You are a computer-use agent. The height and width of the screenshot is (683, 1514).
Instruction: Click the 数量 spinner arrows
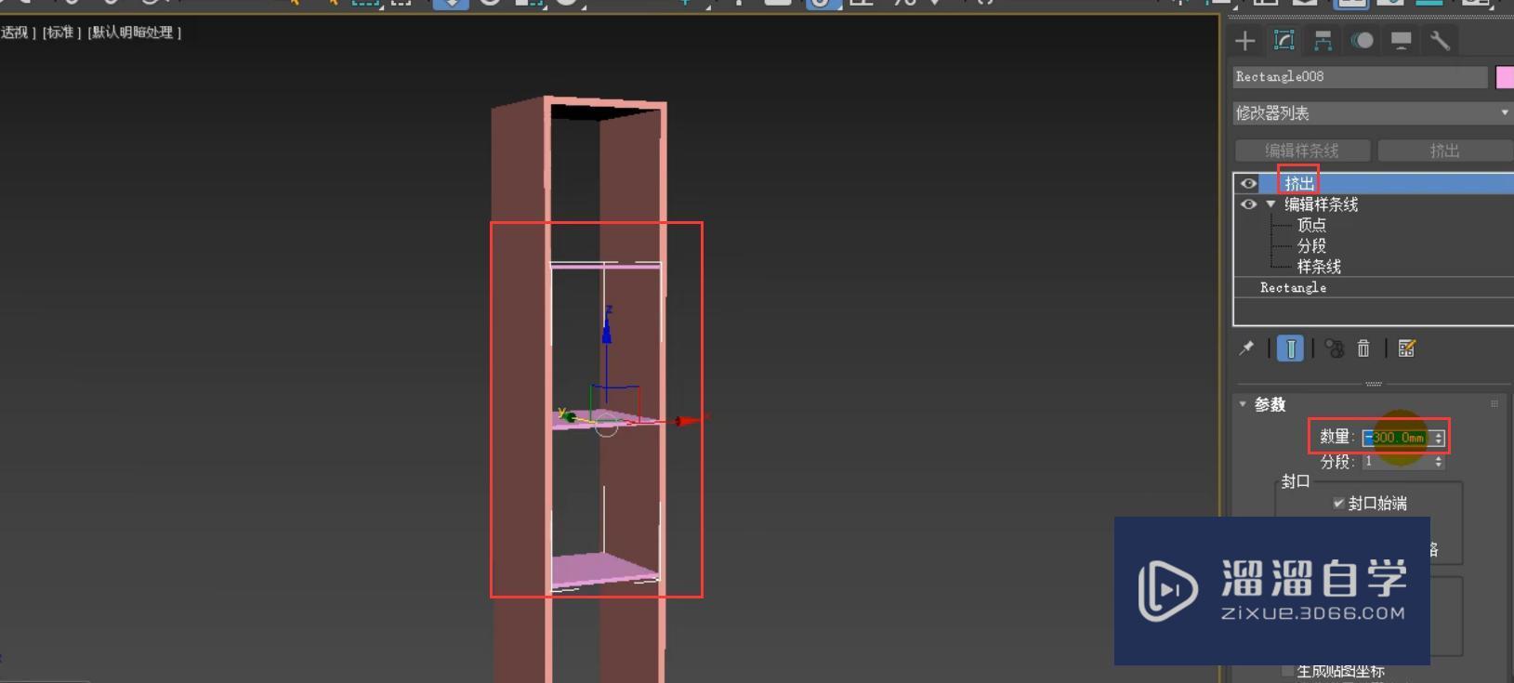coord(1439,437)
